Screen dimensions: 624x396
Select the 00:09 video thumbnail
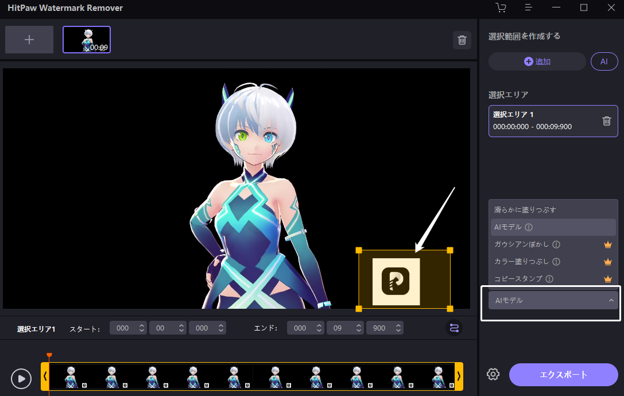pyautogui.click(x=87, y=40)
